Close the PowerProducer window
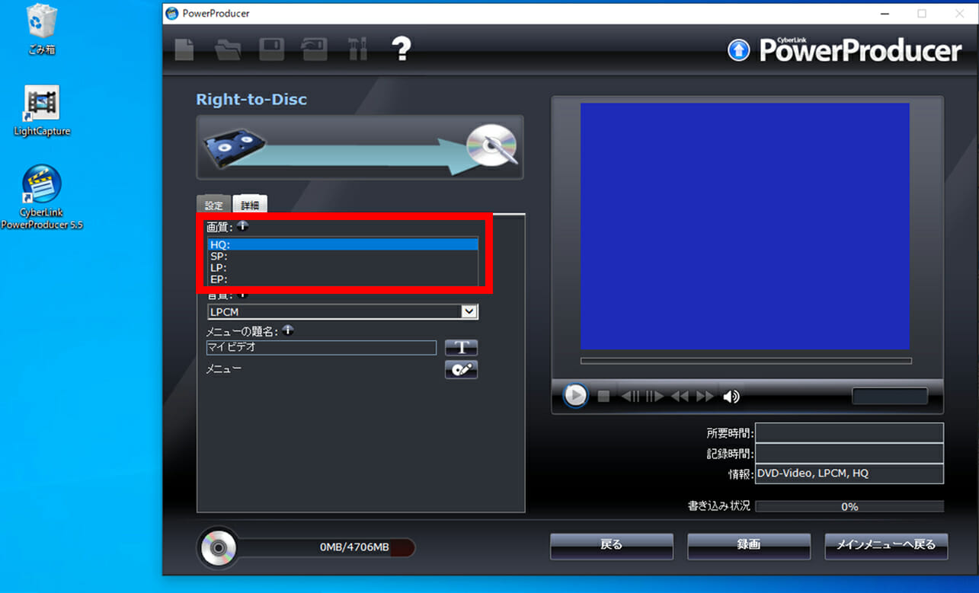Image resolution: width=979 pixels, height=593 pixels. (x=959, y=14)
